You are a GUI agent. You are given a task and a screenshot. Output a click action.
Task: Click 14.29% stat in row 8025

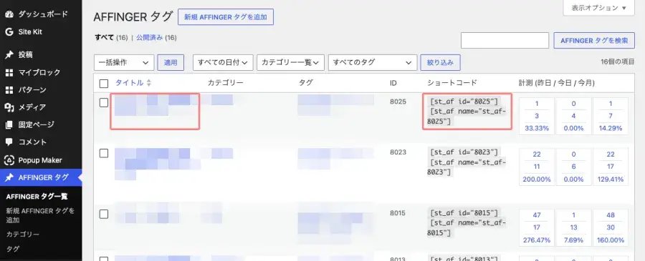point(611,129)
